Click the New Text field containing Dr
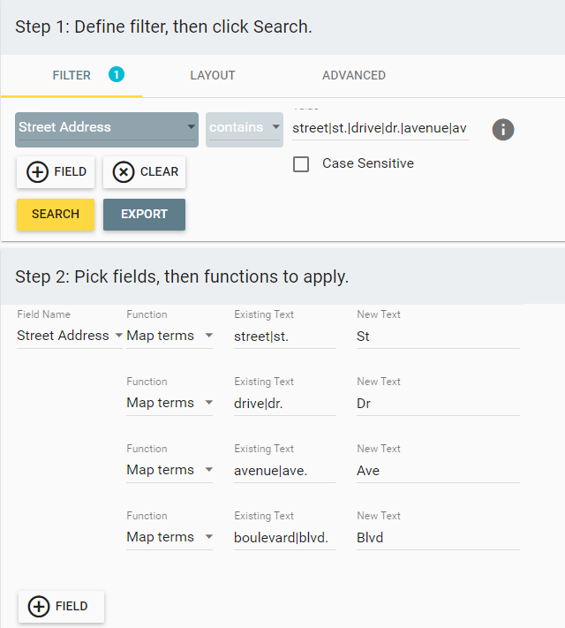This screenshot has width=565, height=628. [x=438, y=404]
